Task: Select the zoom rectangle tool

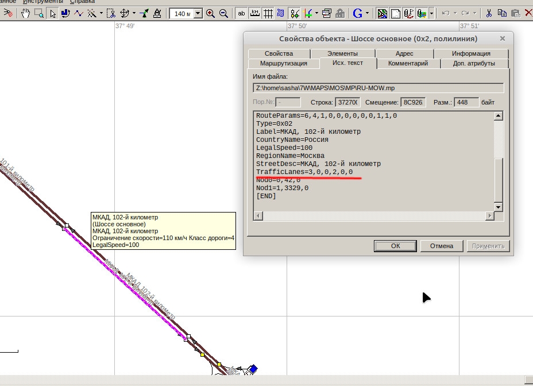Action: point(39,13)
